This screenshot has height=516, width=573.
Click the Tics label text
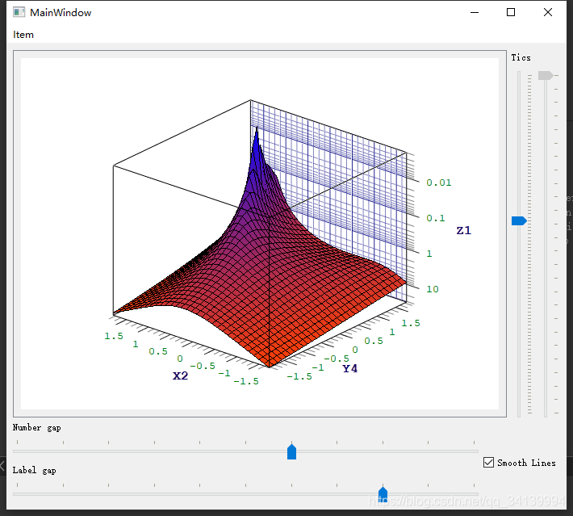coord(521,57)
